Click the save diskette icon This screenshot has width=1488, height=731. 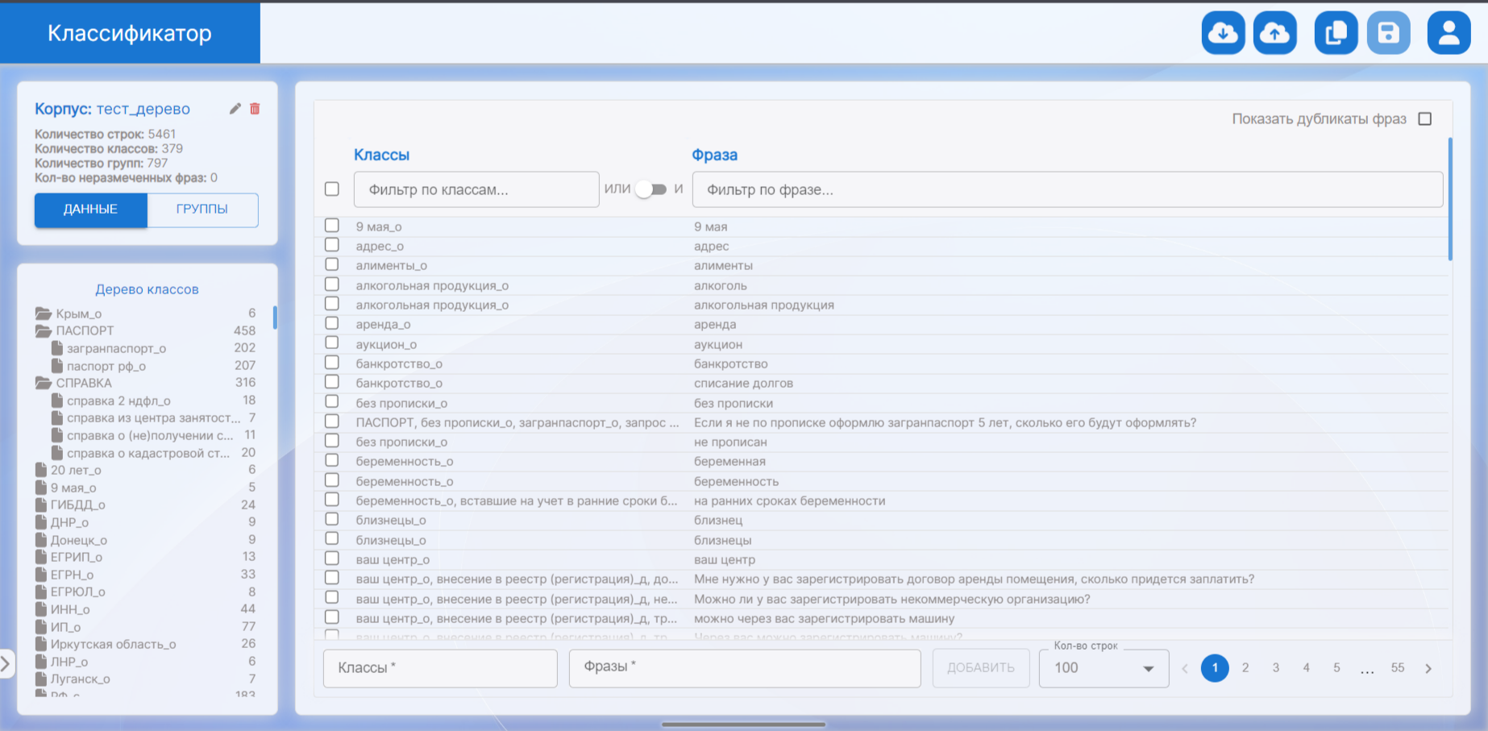pos(1388,33)
